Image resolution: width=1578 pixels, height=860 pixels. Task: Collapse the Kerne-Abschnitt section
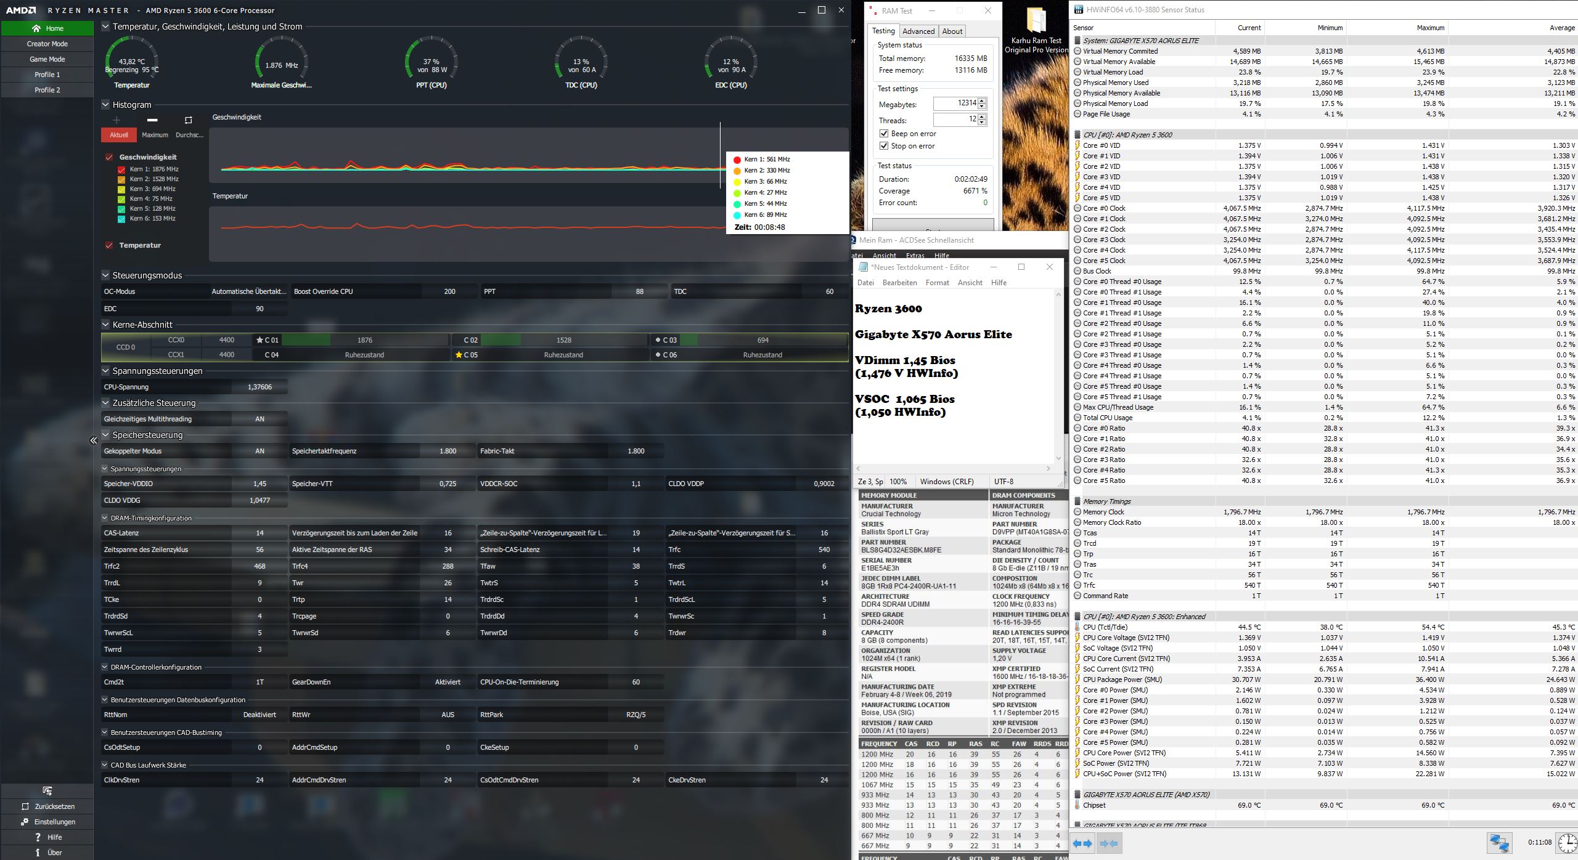105,325
